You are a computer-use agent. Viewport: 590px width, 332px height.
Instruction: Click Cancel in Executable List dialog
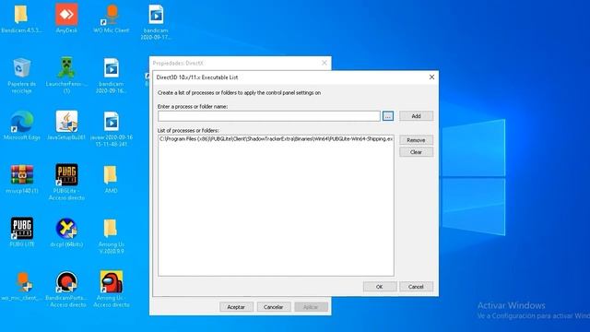tap(416, 287)
